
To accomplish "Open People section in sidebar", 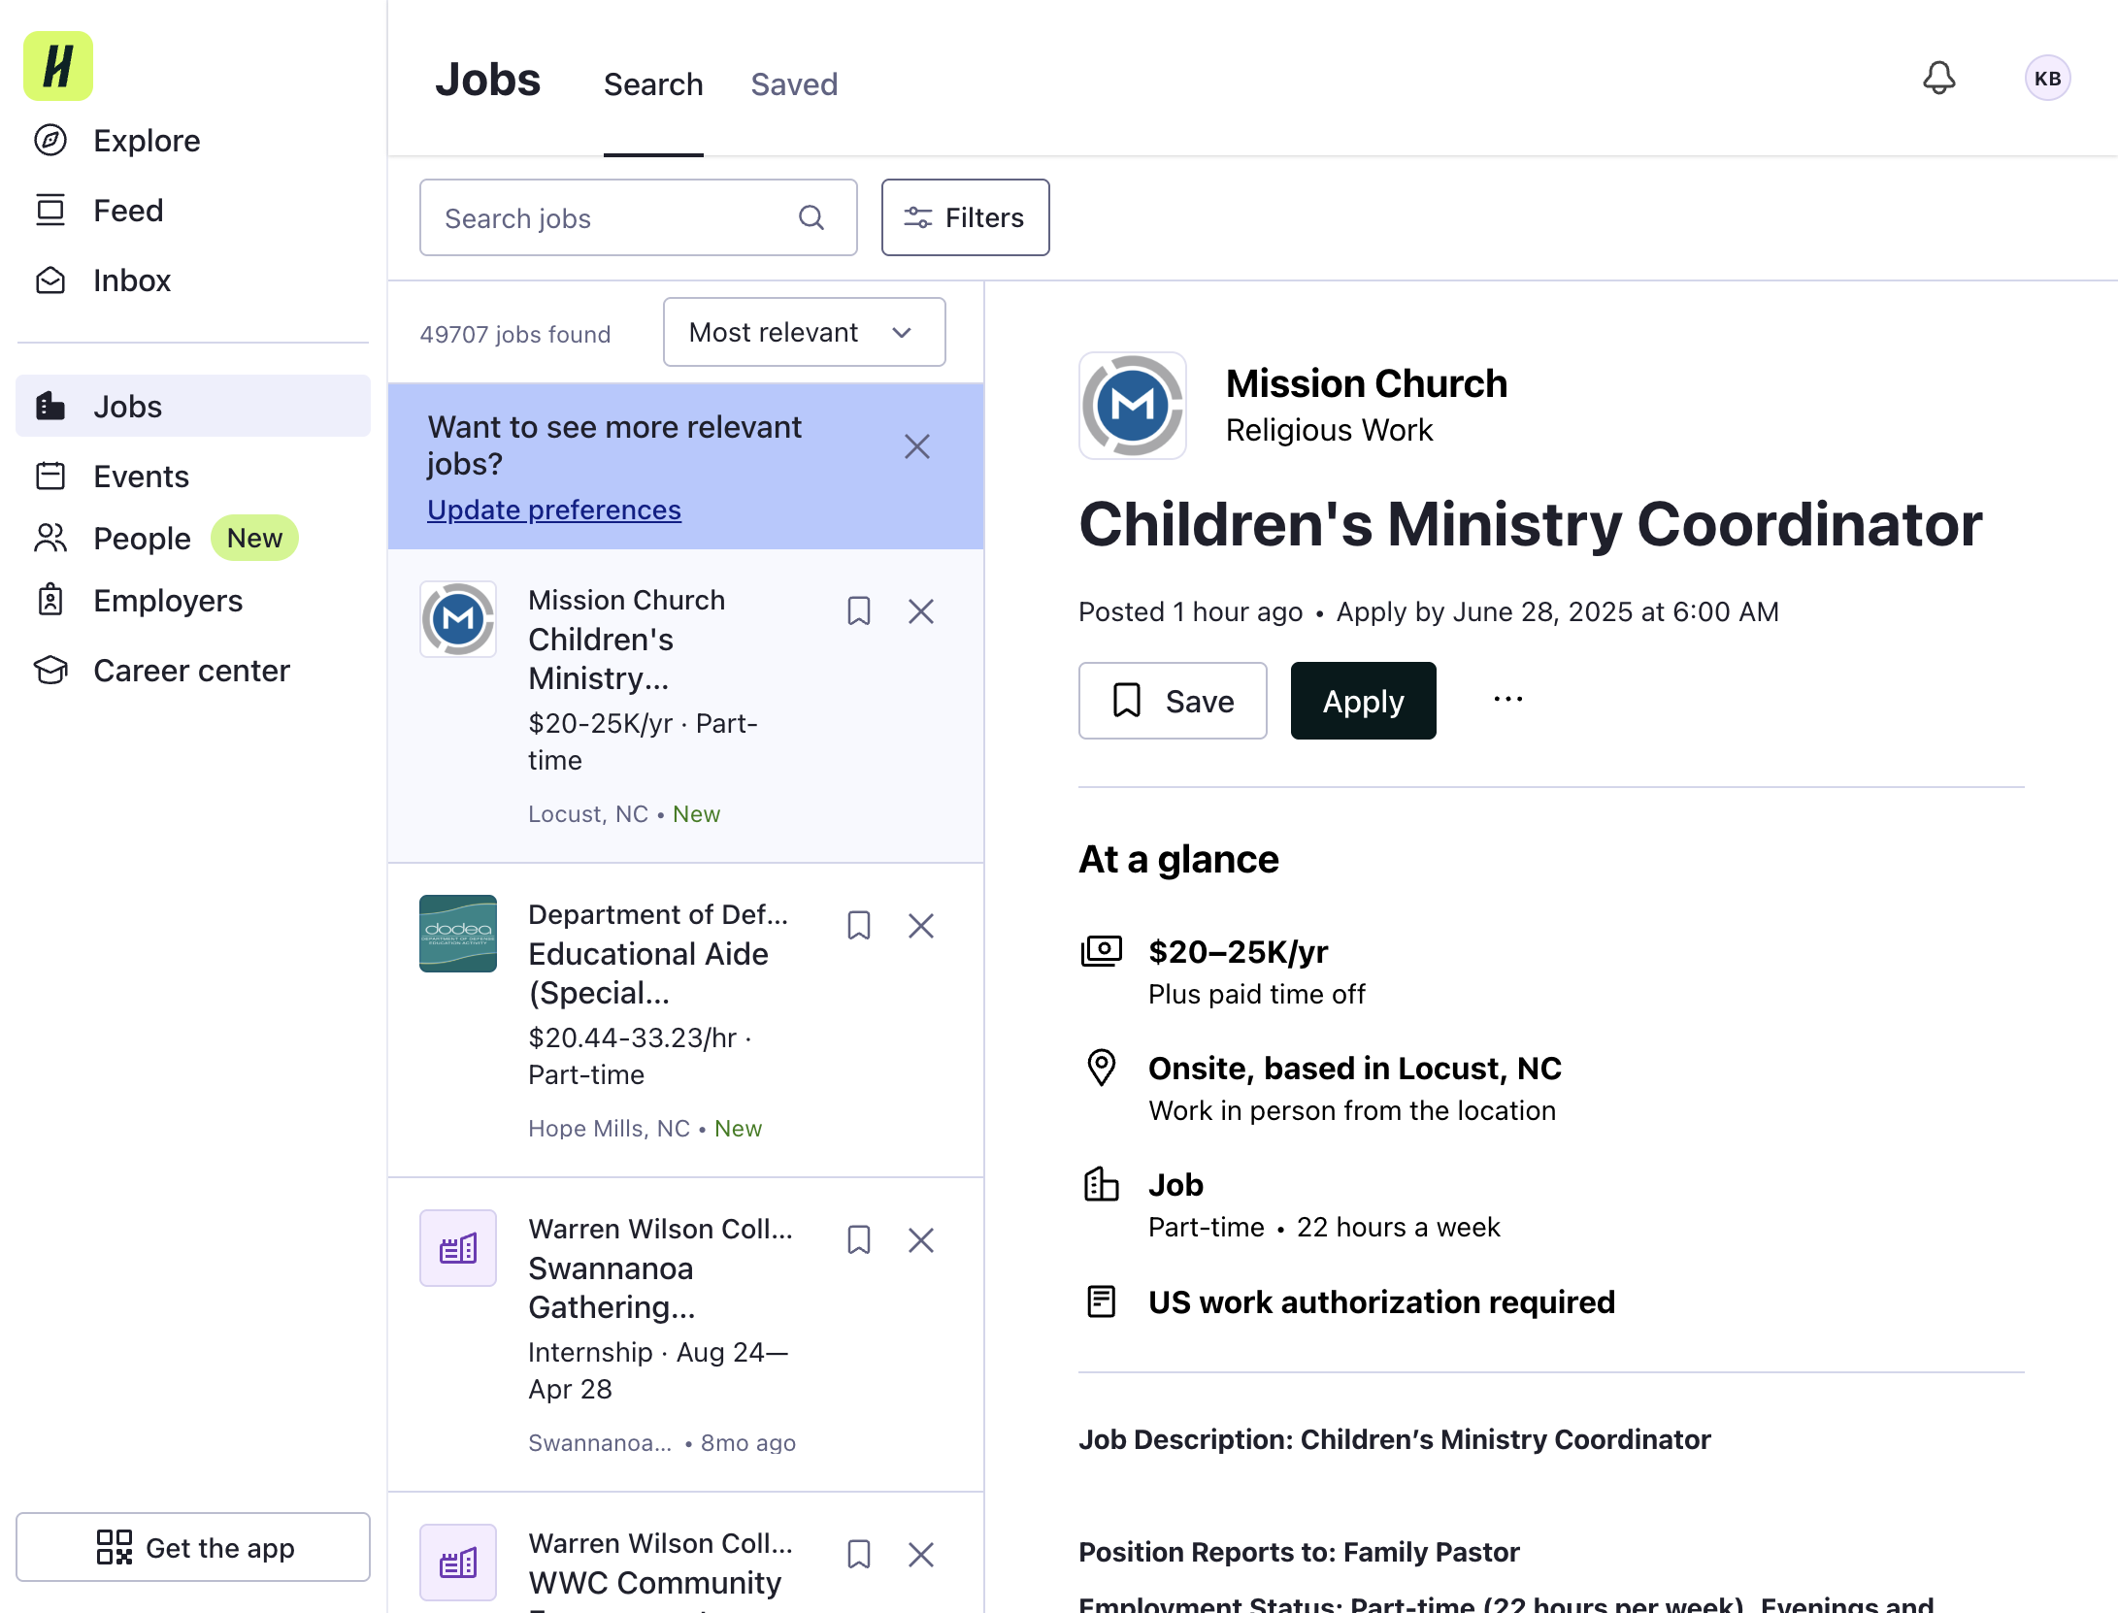I will (x=112, y=539).
